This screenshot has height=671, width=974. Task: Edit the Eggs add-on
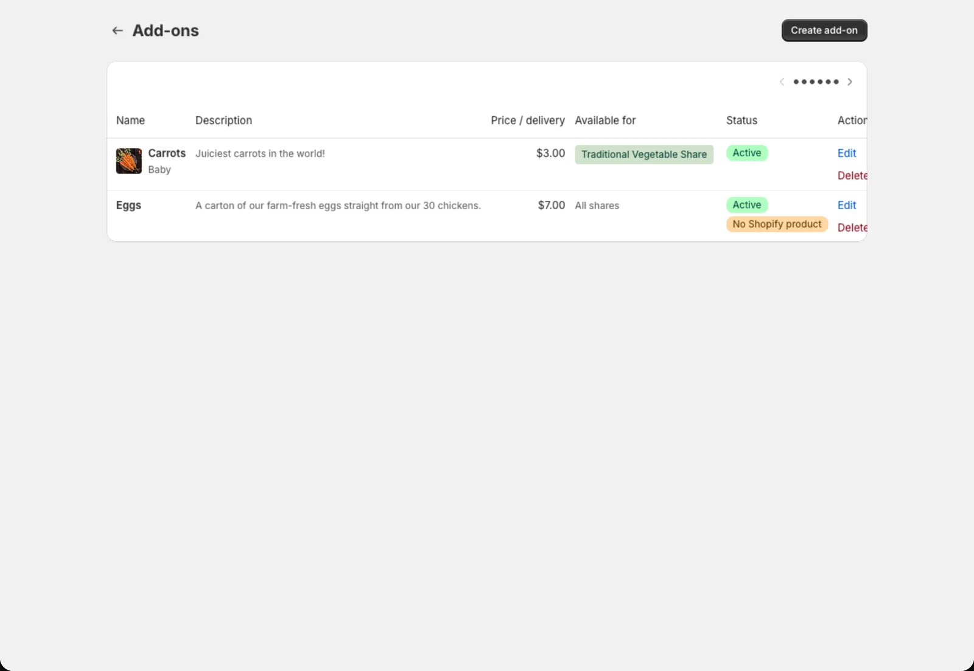click(847, 205)
